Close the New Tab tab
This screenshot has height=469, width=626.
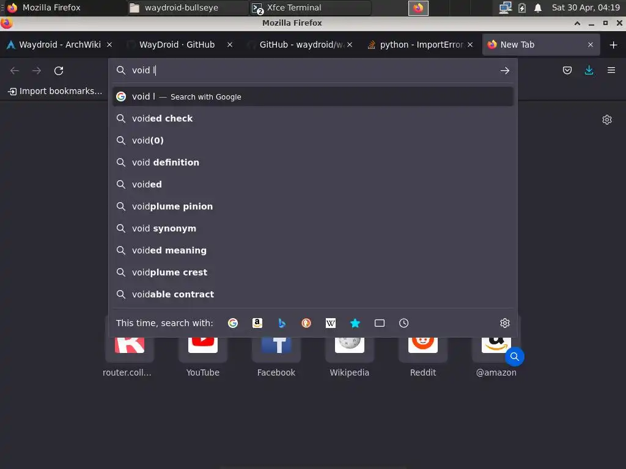coord(591,45)
